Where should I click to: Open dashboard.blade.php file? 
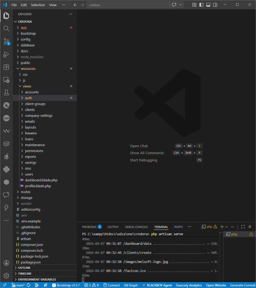[x=41, y=180]
